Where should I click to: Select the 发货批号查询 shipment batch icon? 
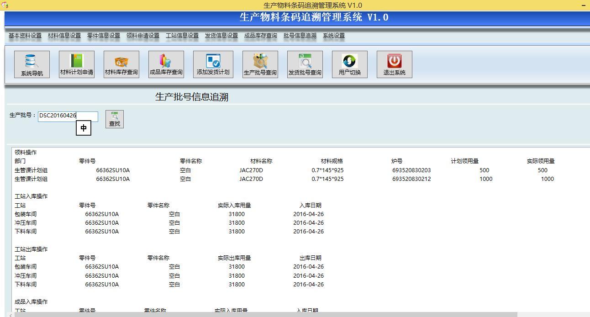click(304, 64)
